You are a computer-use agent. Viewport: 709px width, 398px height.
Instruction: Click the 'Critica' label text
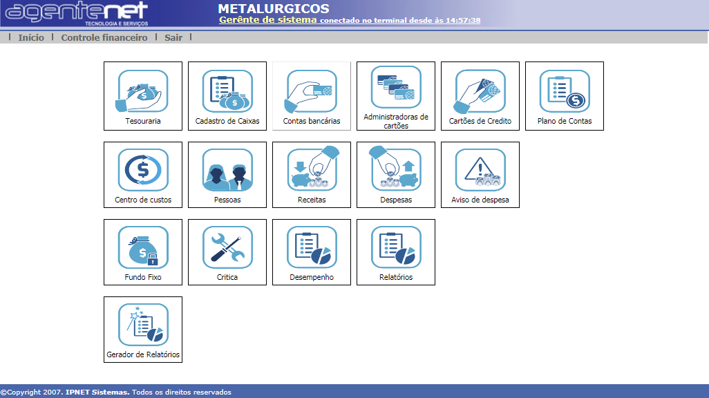pyautogui.click(x=227, y=277)
